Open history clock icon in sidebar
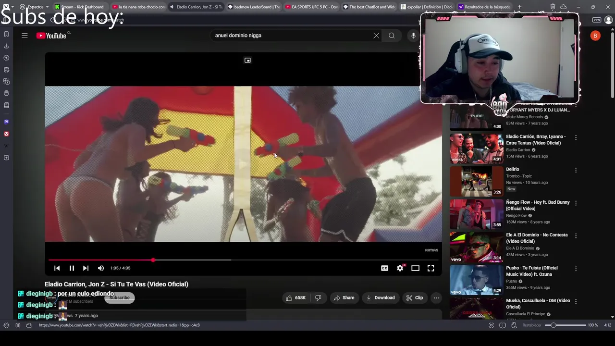The width and height of the screenshot is (615, 346). click(6, 58)
